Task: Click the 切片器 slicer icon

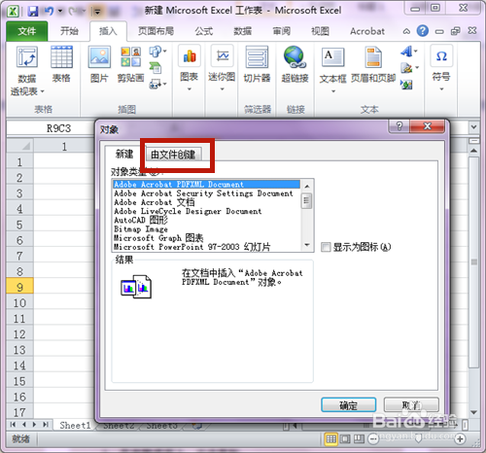Action: click(x=257, y=57)
